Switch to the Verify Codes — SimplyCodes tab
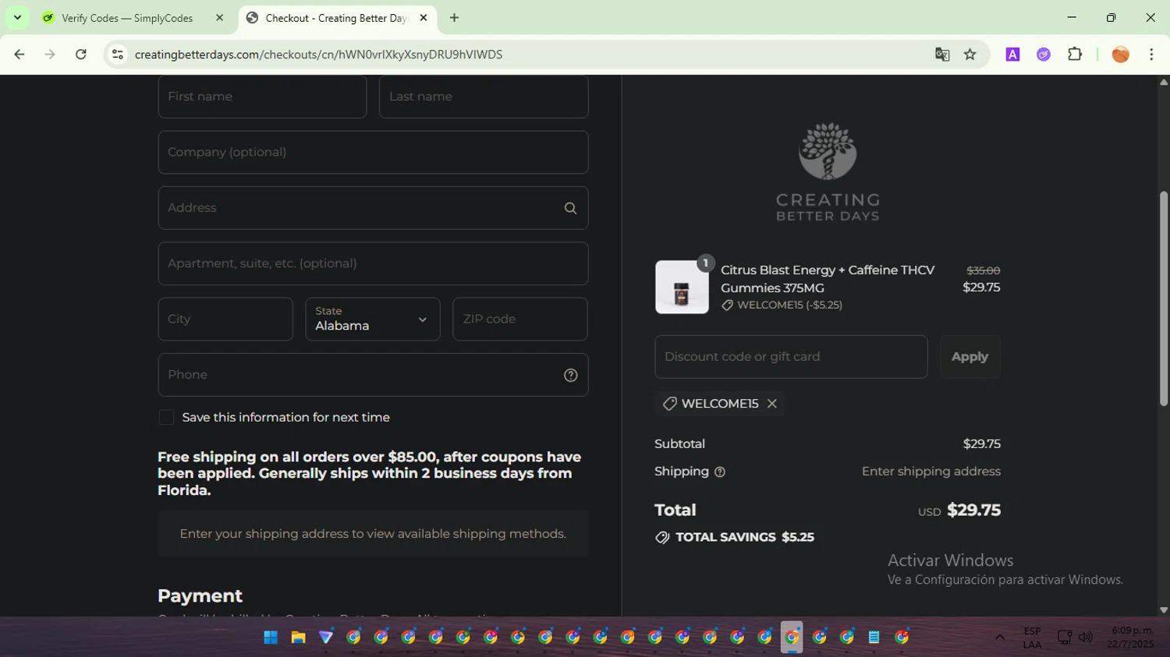 point(127,18)
